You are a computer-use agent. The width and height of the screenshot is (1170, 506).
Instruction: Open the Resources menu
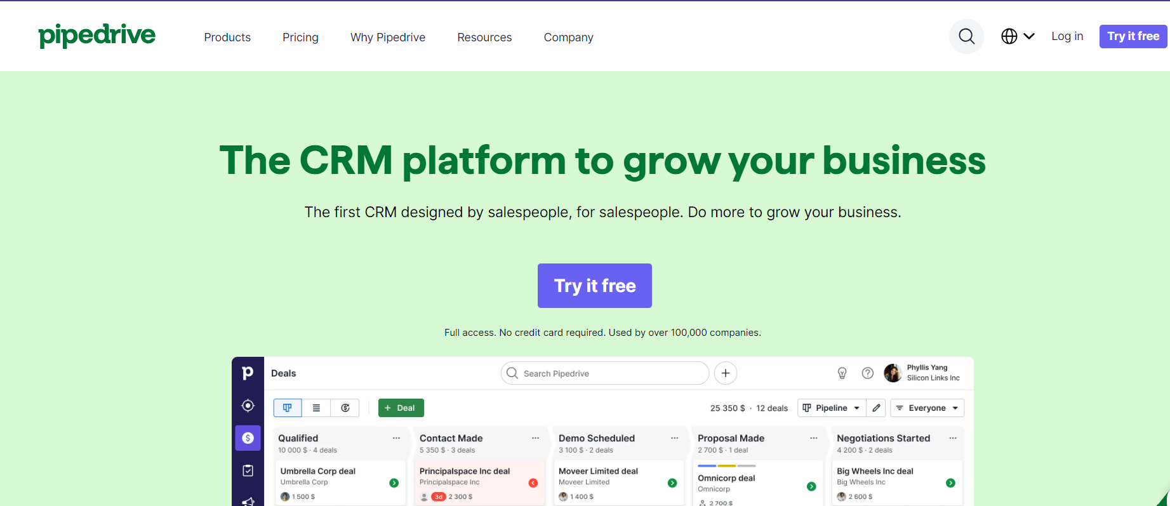(x=484, y=37)
